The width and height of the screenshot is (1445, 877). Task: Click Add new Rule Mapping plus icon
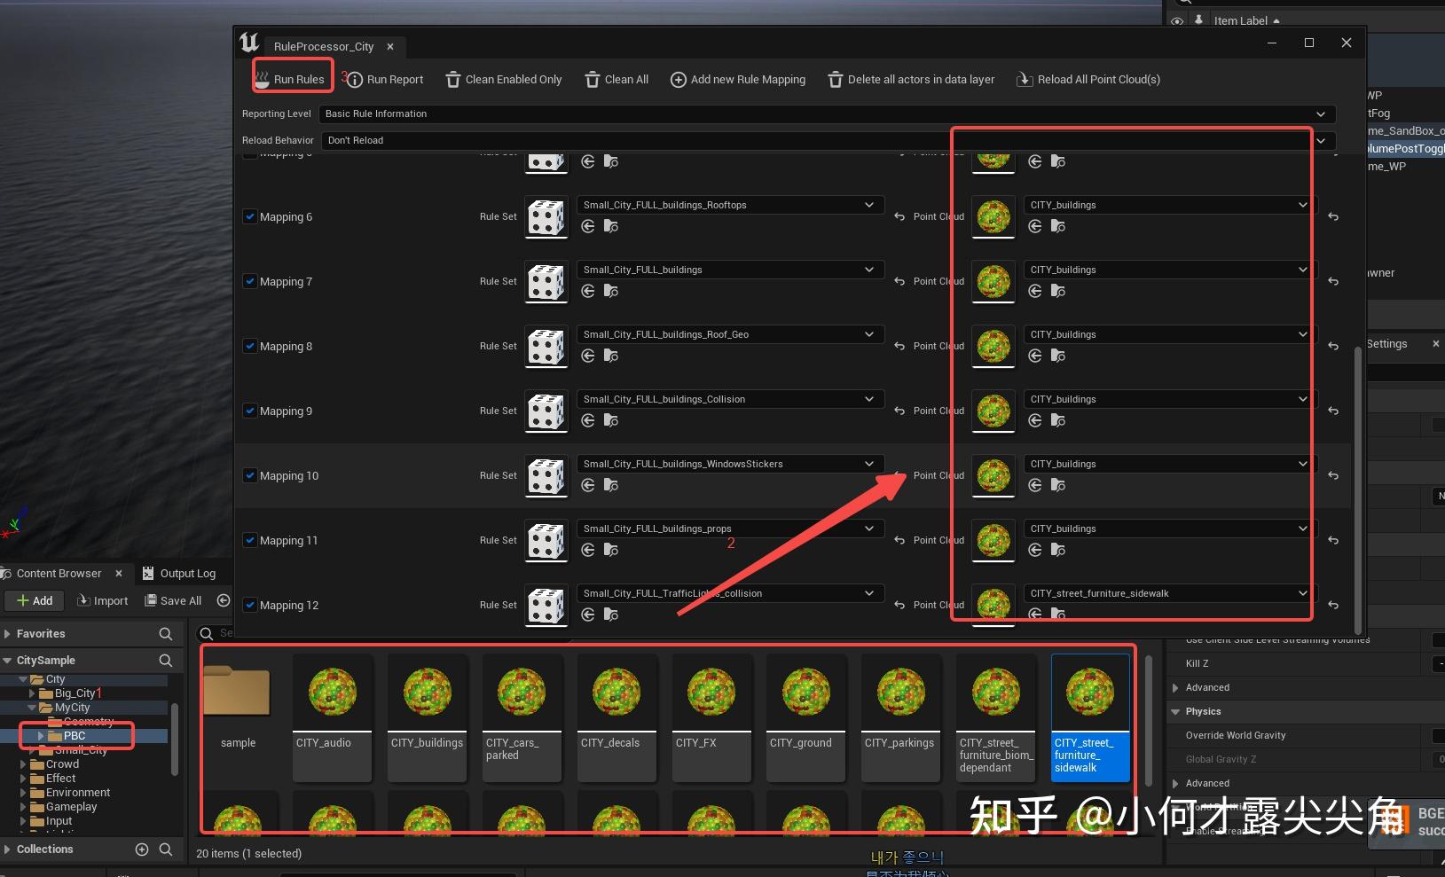(x=678, y=79)
